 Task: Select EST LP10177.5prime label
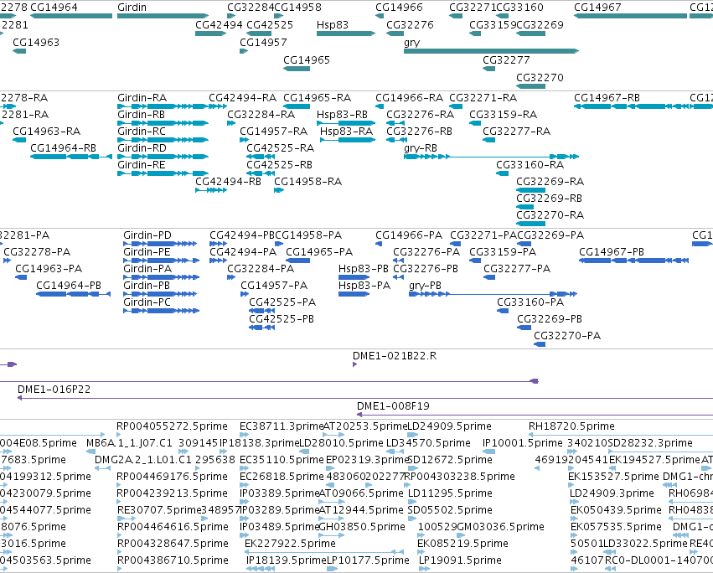click(x=369, y=560)
